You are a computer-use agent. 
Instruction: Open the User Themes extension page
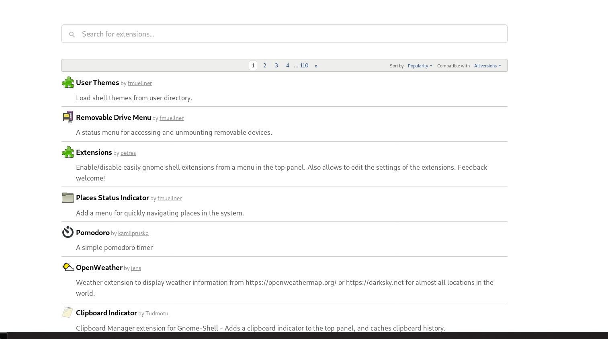(x=97, y=83)
